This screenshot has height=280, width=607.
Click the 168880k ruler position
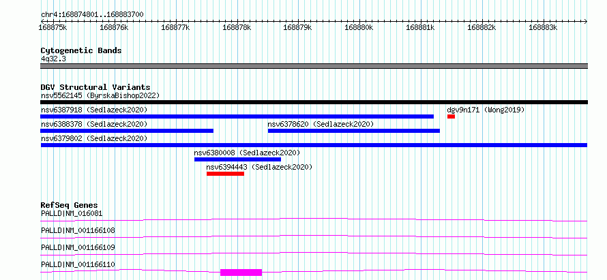click(359, 27)
